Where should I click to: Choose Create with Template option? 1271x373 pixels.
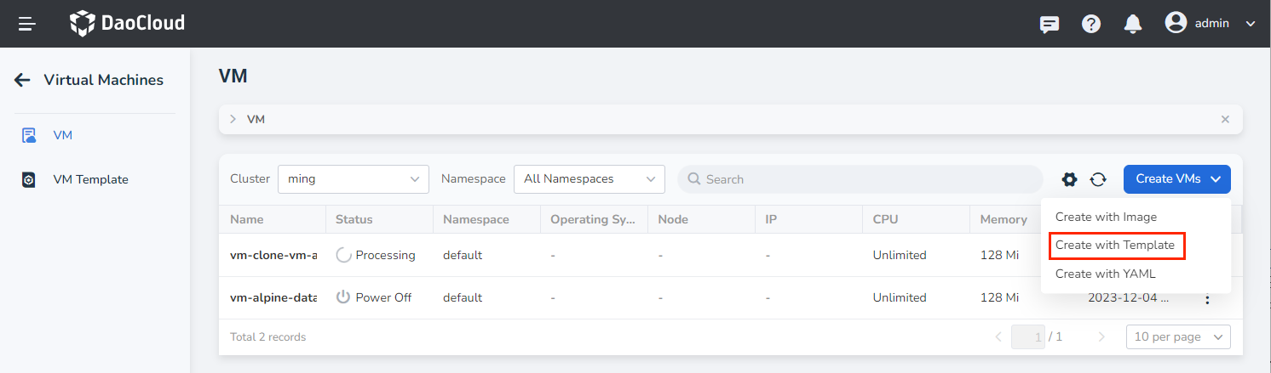1114,245
